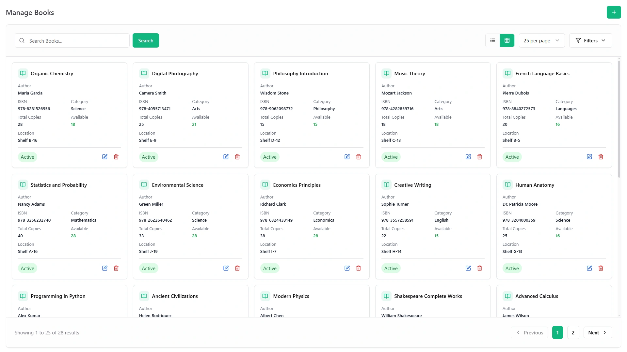Click the Active status on Organic Chemistry
This screenshot has width=627, height=352.
pyautogui.click(x=27, y=157)
